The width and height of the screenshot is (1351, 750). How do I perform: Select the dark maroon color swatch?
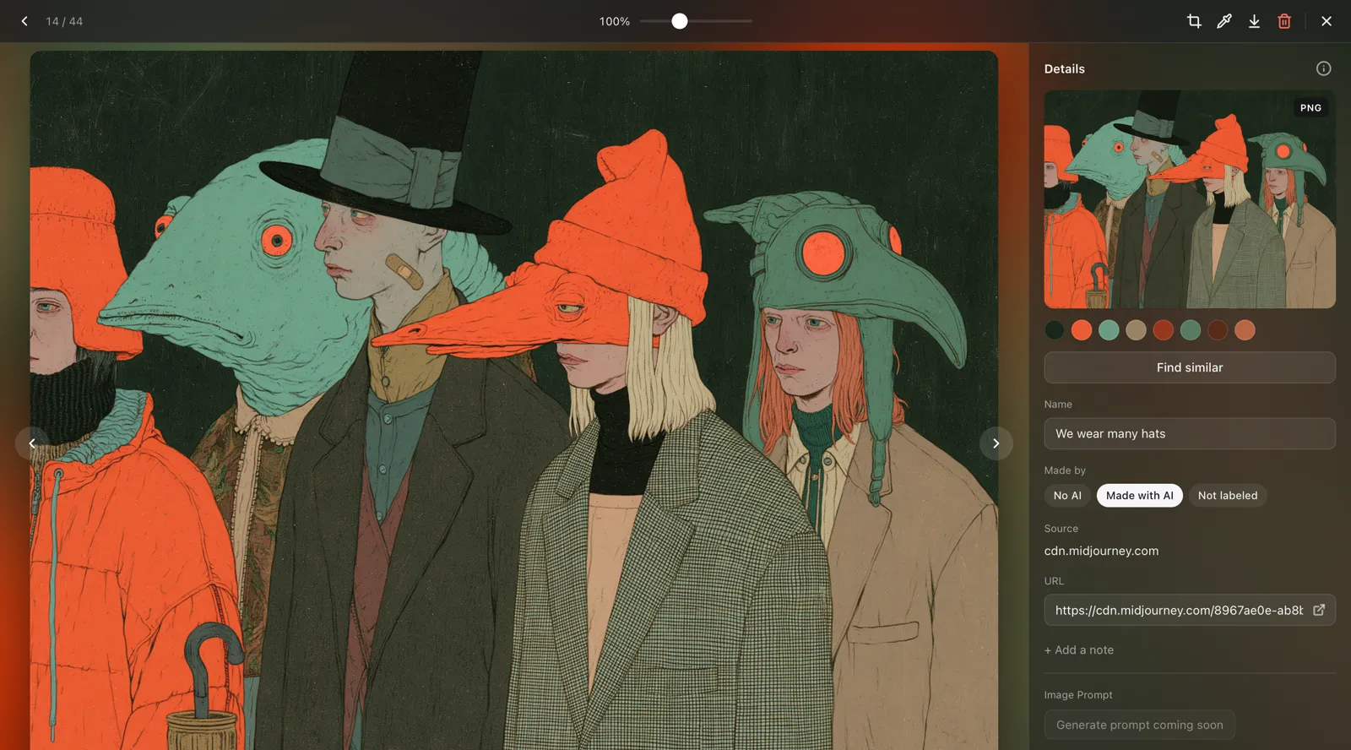click(1218, 330)
